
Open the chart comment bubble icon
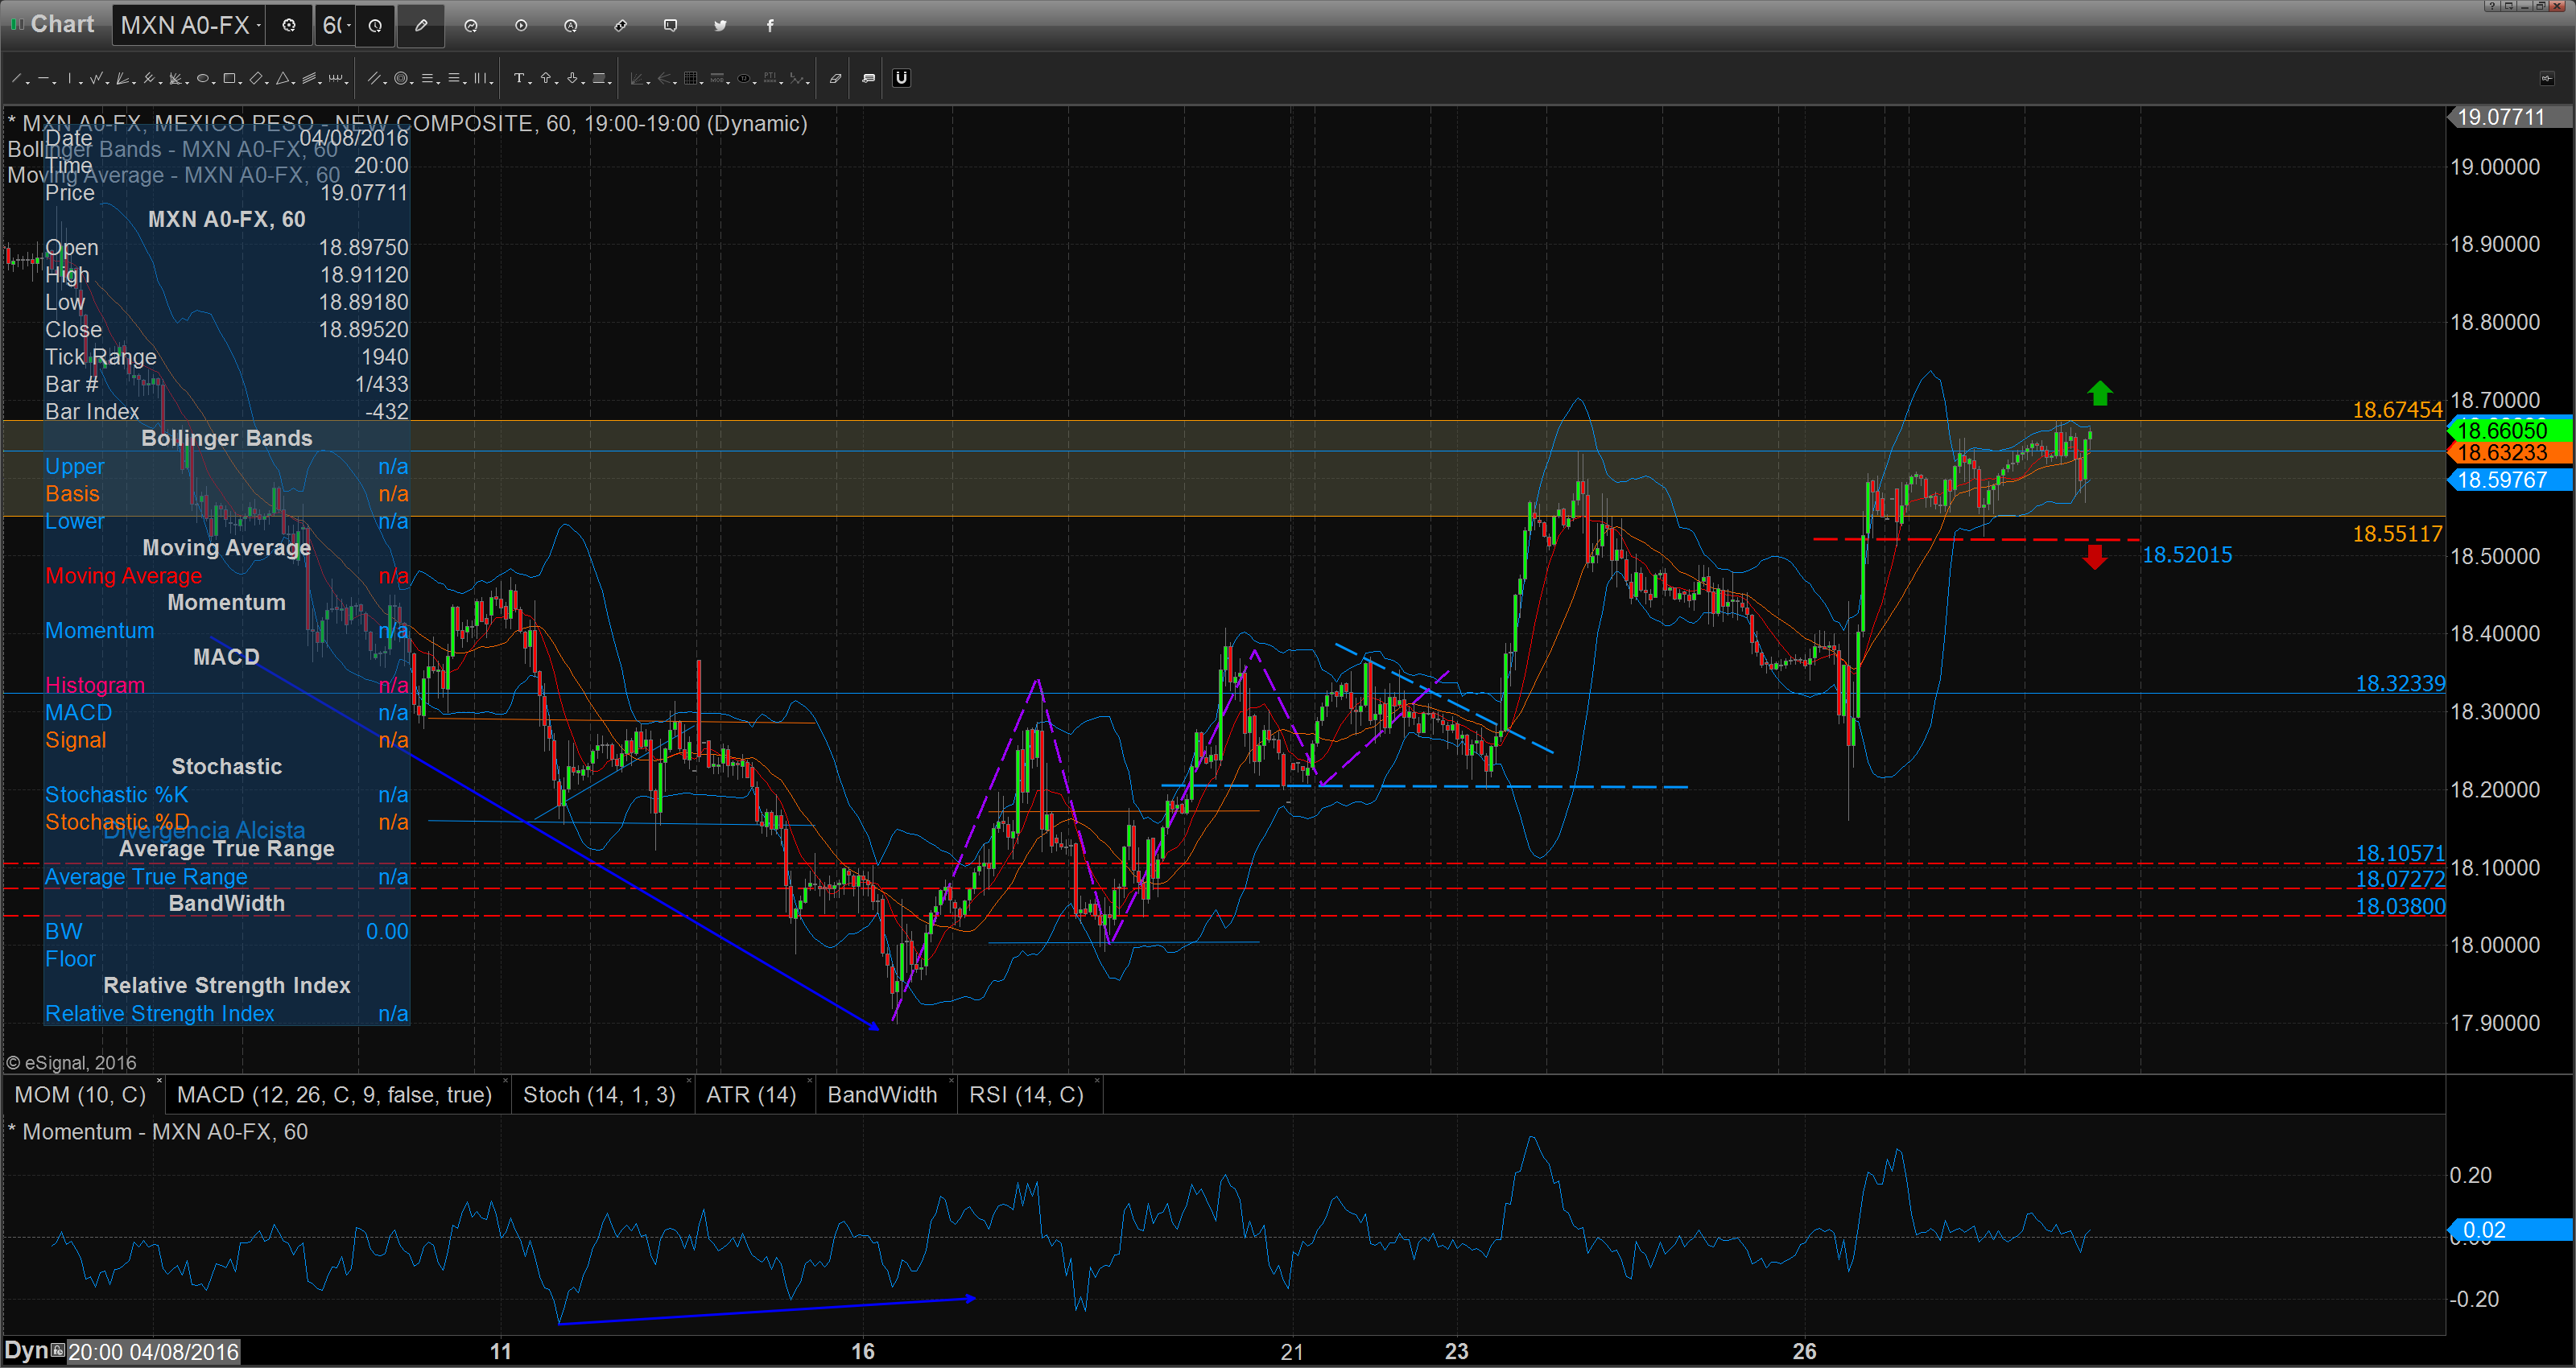coord(671,26)
